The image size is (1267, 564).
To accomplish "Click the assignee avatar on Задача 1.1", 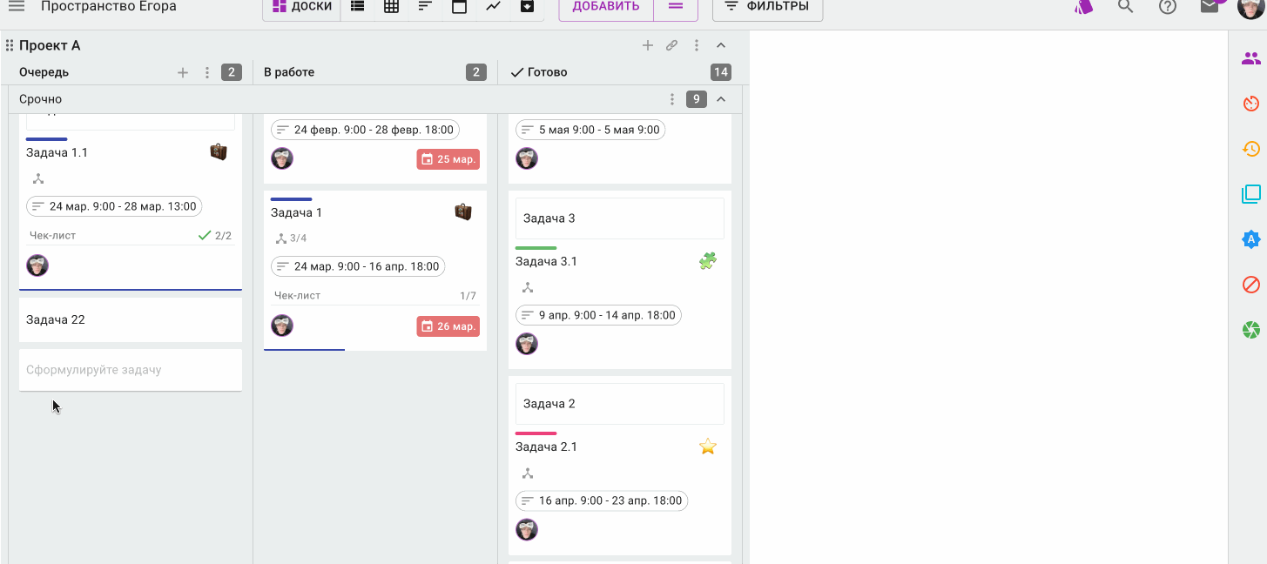I will tap(37, 265).
